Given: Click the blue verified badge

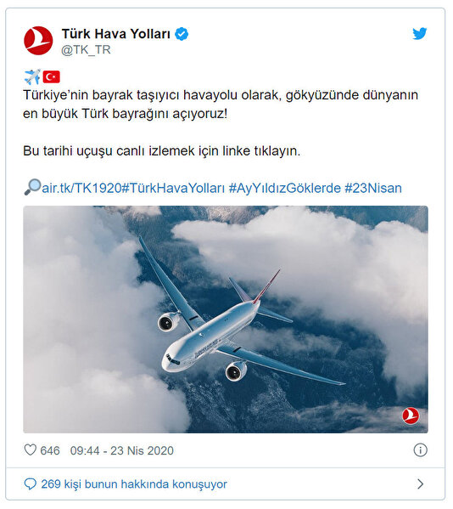Looking at the screenshot, I should 182,34.
